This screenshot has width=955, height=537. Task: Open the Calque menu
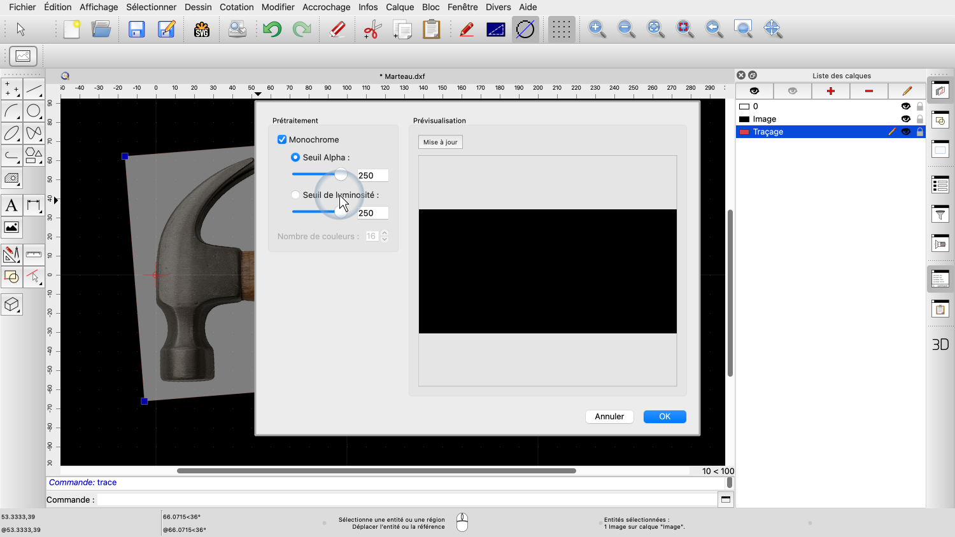400,7
